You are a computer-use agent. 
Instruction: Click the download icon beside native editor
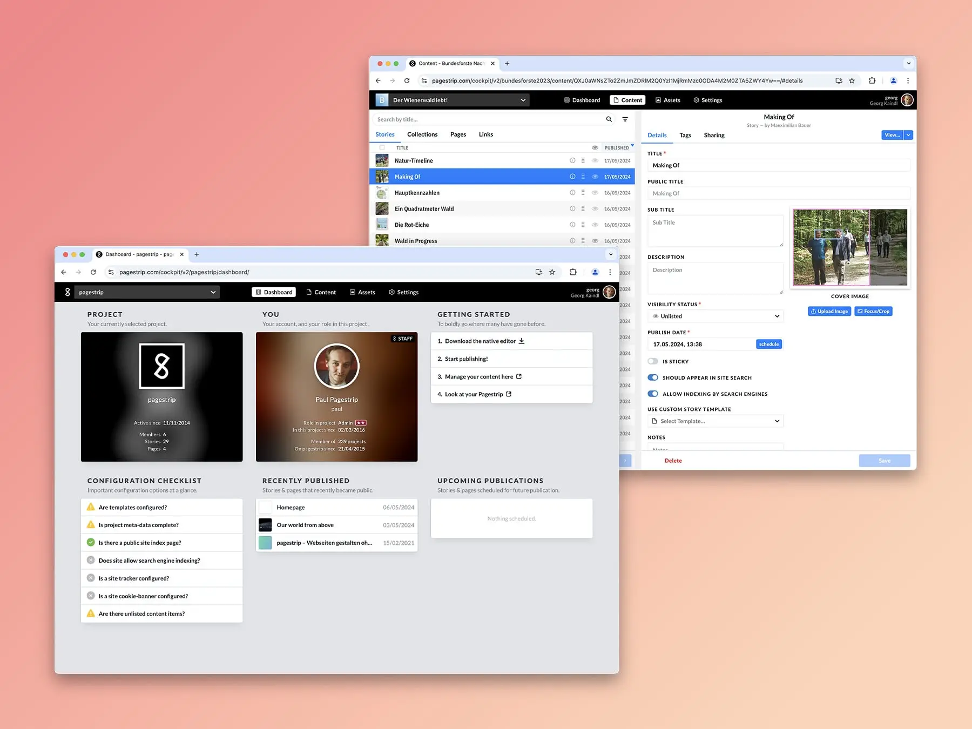[522, 341]
